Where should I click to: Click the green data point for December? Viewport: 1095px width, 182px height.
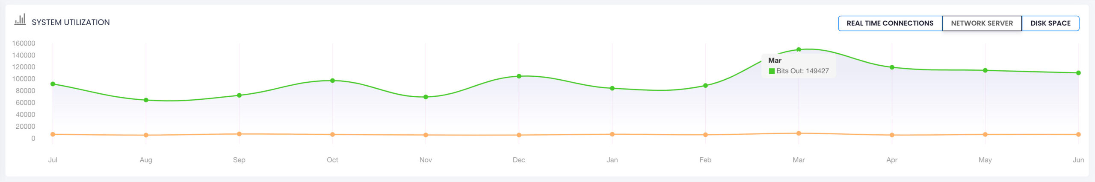coord(519,76)
